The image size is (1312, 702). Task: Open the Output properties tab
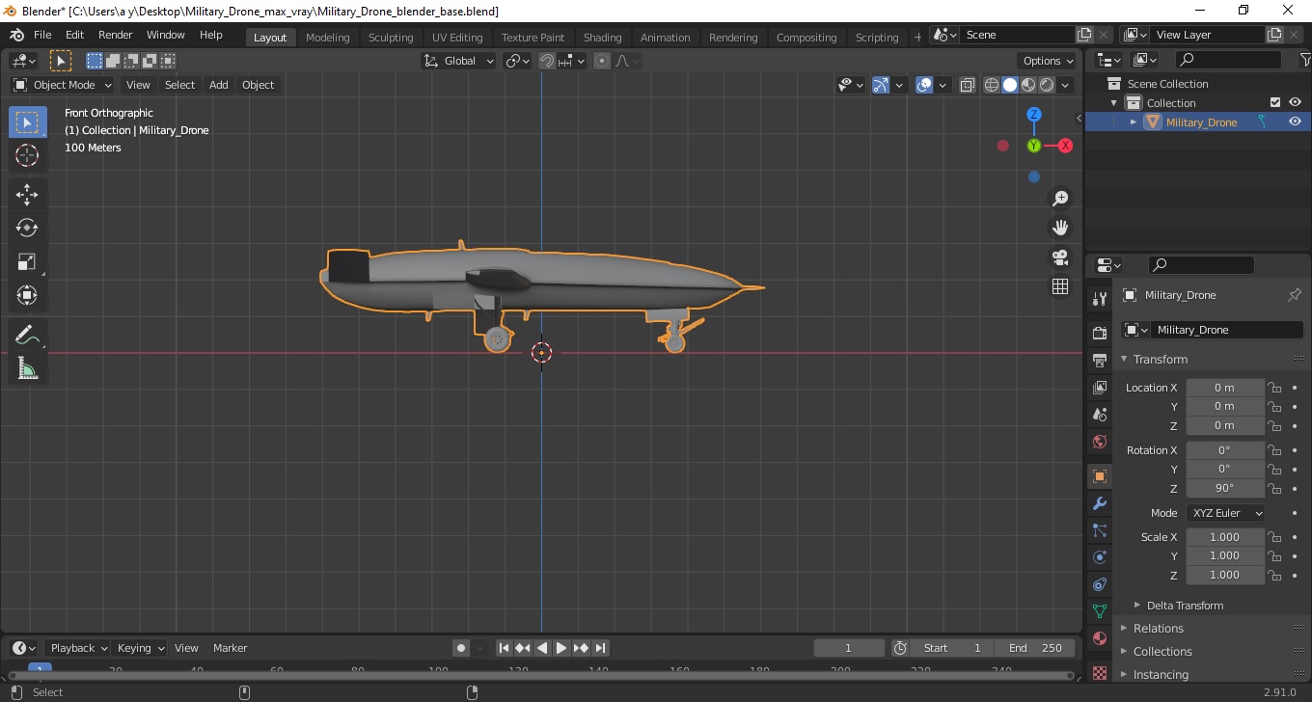click(1099, 361)
